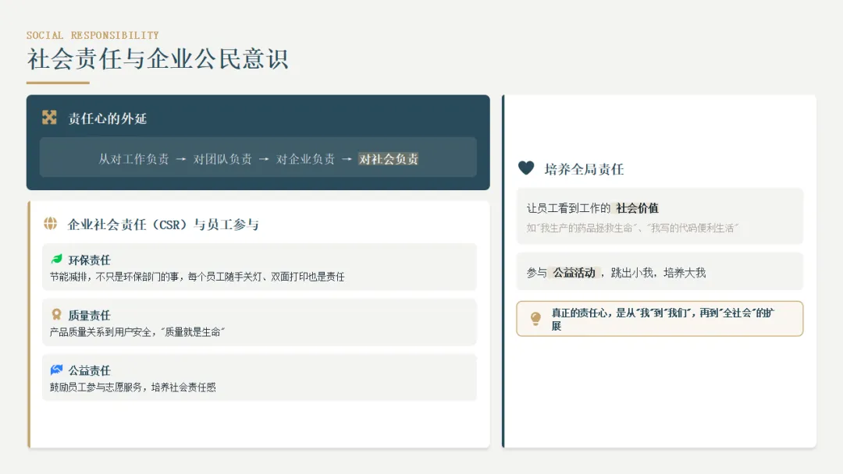Image resolution: width=843 pixels, height=474 pixels.
Task: Click the quote 真正的责任心 in the bordered box
Action: (x=663, y=319)
